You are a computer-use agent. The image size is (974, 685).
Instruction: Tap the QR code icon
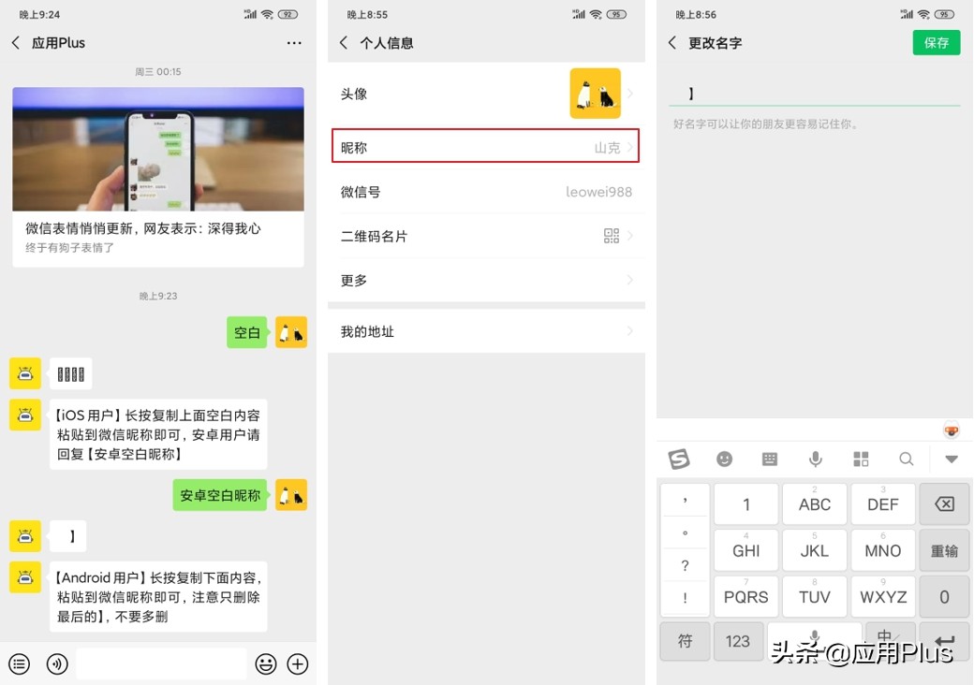tap(612, 236)
